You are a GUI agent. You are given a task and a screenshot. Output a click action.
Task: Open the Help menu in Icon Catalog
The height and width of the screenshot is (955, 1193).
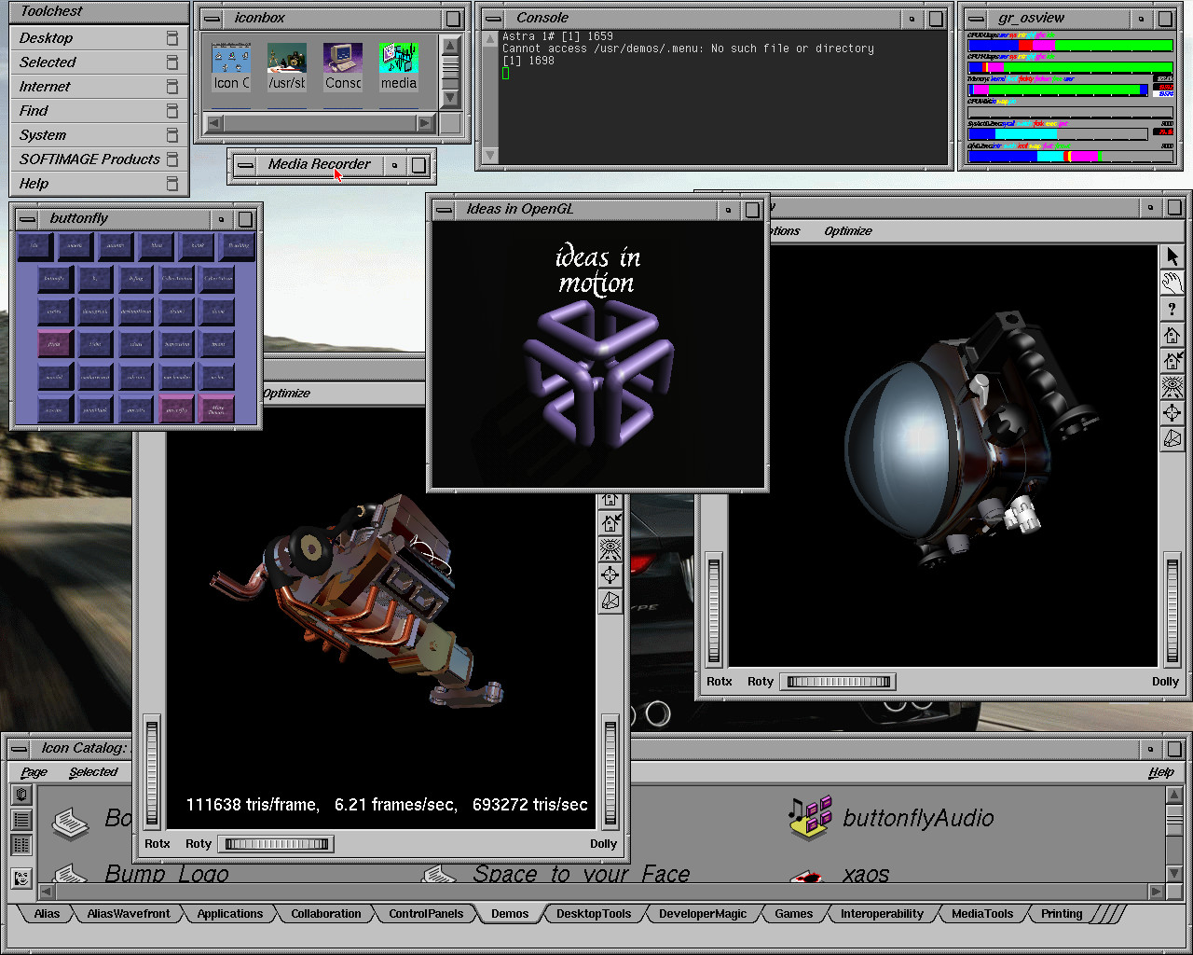(1160, 772)
